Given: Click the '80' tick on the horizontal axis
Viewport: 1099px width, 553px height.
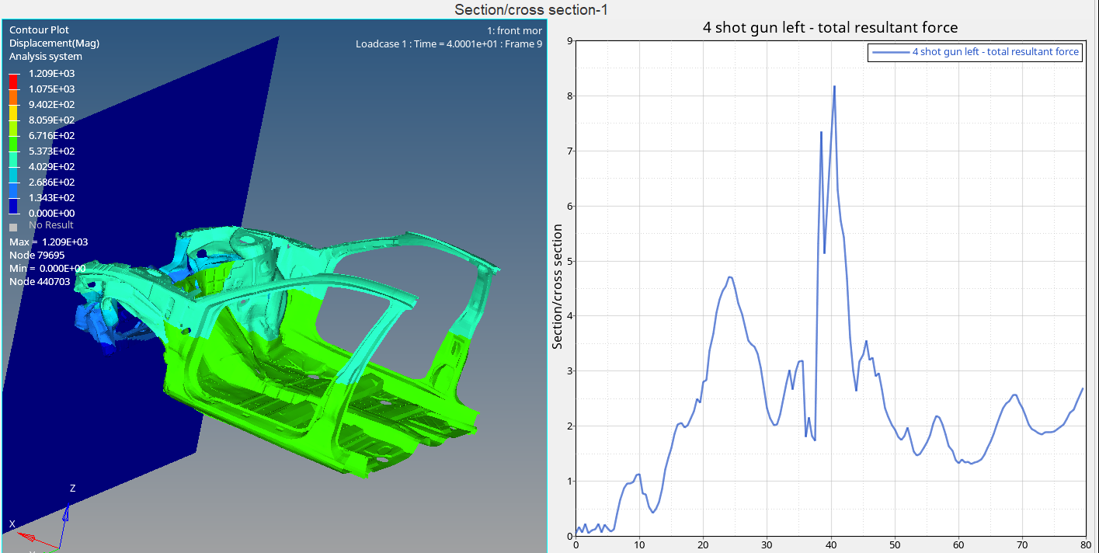Looking at the screenshot, I should pos(1086,545).
